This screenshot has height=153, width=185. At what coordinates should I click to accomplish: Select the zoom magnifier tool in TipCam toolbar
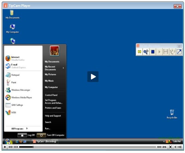(x=146, y=52)
